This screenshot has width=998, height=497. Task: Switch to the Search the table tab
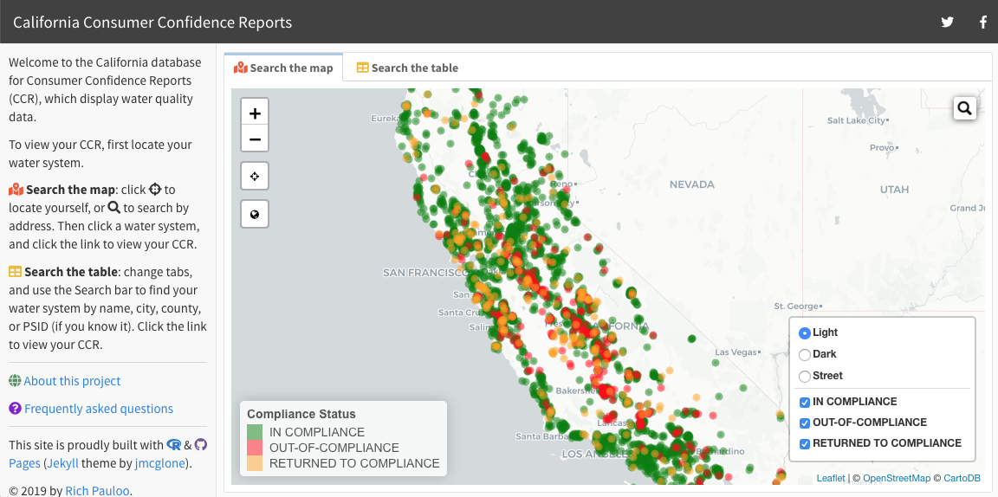point(407,68)
